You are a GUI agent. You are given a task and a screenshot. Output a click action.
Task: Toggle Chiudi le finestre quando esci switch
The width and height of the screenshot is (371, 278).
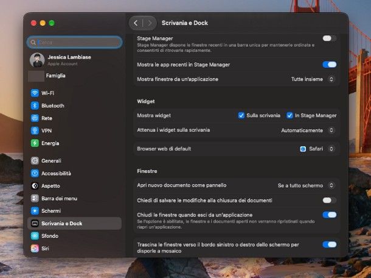(330, 215)
